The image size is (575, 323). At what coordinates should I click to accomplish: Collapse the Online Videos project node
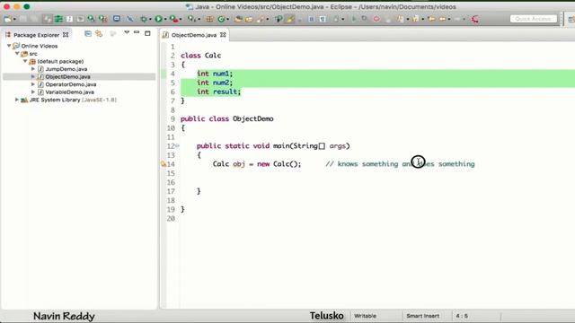[9, 46]
